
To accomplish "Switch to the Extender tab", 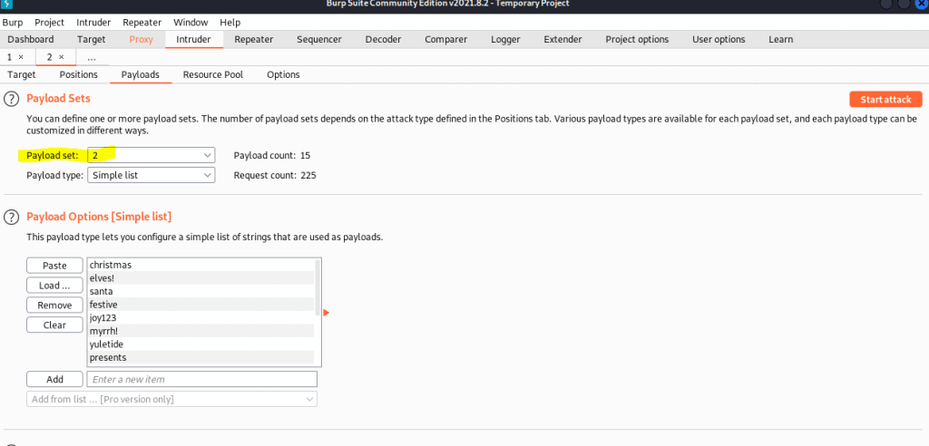I will (x=562, y=40).
